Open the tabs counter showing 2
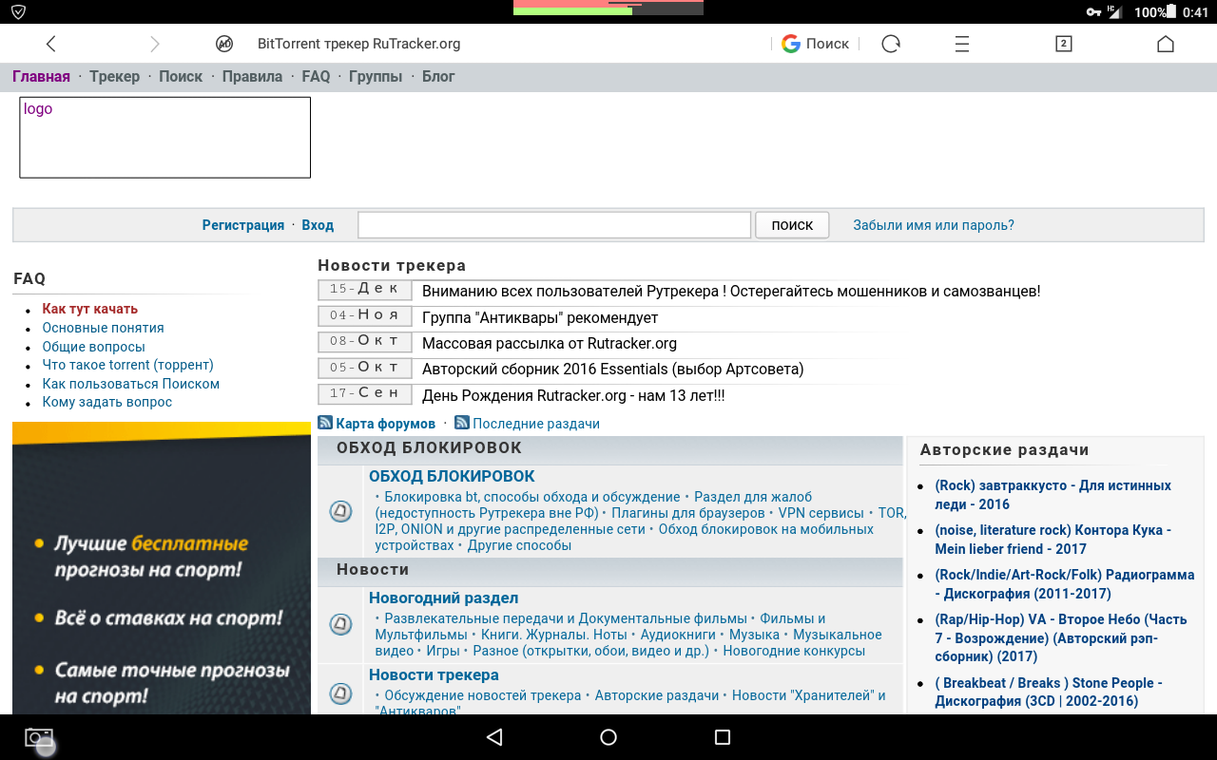 click(1064, 44)
